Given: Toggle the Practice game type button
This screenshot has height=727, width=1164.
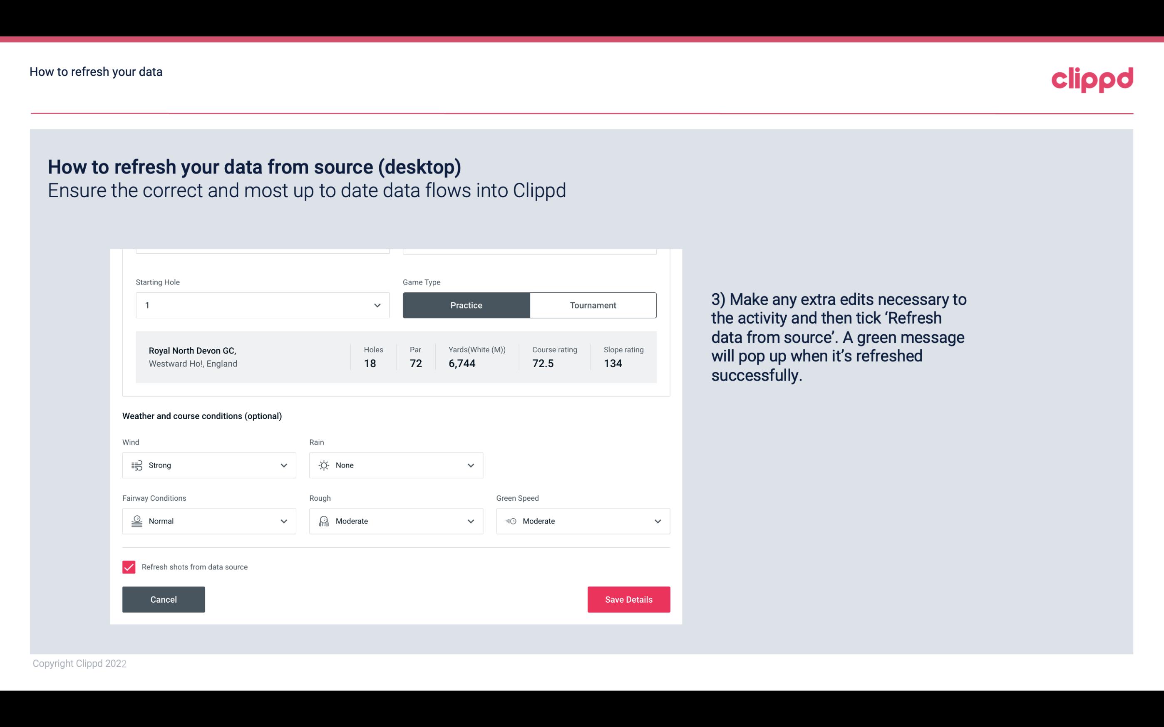Looking at the screenshot, I should (466, 305).
